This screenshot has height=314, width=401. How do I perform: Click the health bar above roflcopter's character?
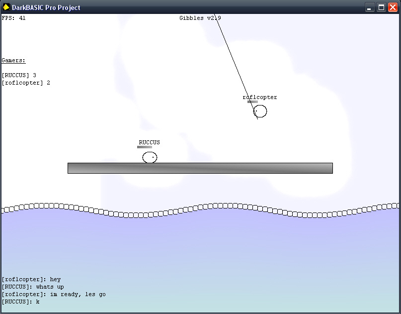click(x=252, y=102)
